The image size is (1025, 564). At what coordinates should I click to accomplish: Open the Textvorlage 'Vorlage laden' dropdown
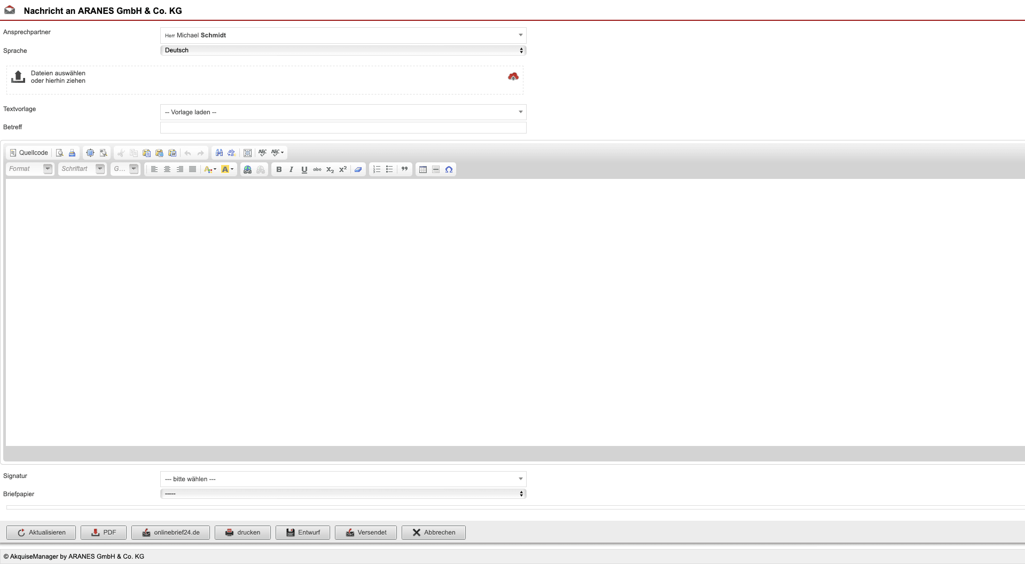click(x=343, y=112)
